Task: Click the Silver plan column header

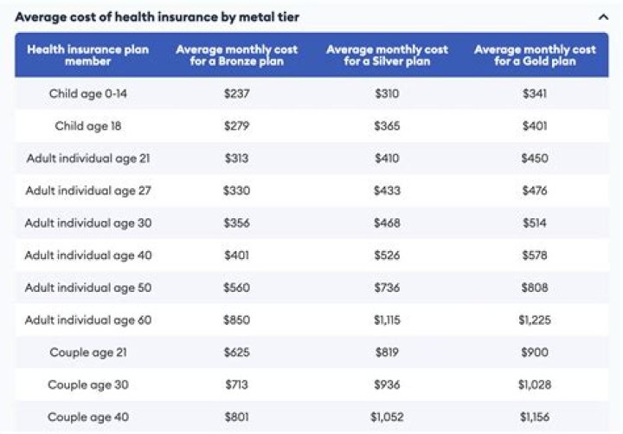Action: (387, 55)
